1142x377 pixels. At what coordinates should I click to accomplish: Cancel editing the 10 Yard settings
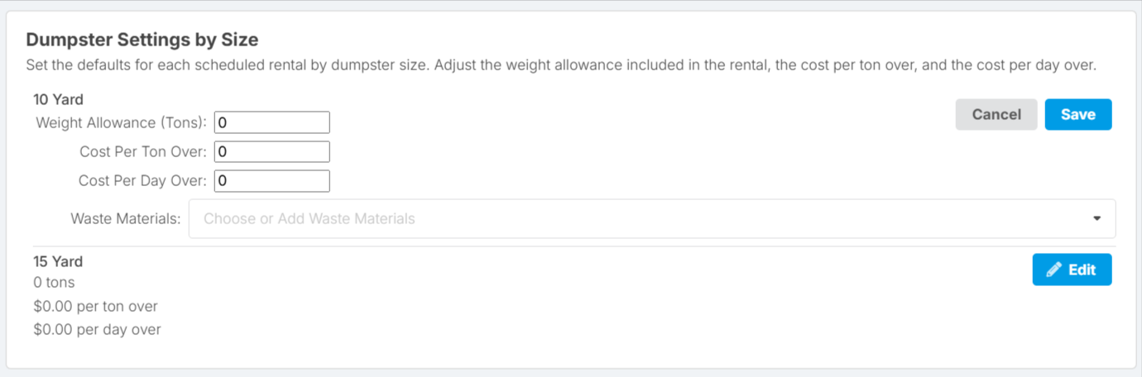tap(996, 115)
